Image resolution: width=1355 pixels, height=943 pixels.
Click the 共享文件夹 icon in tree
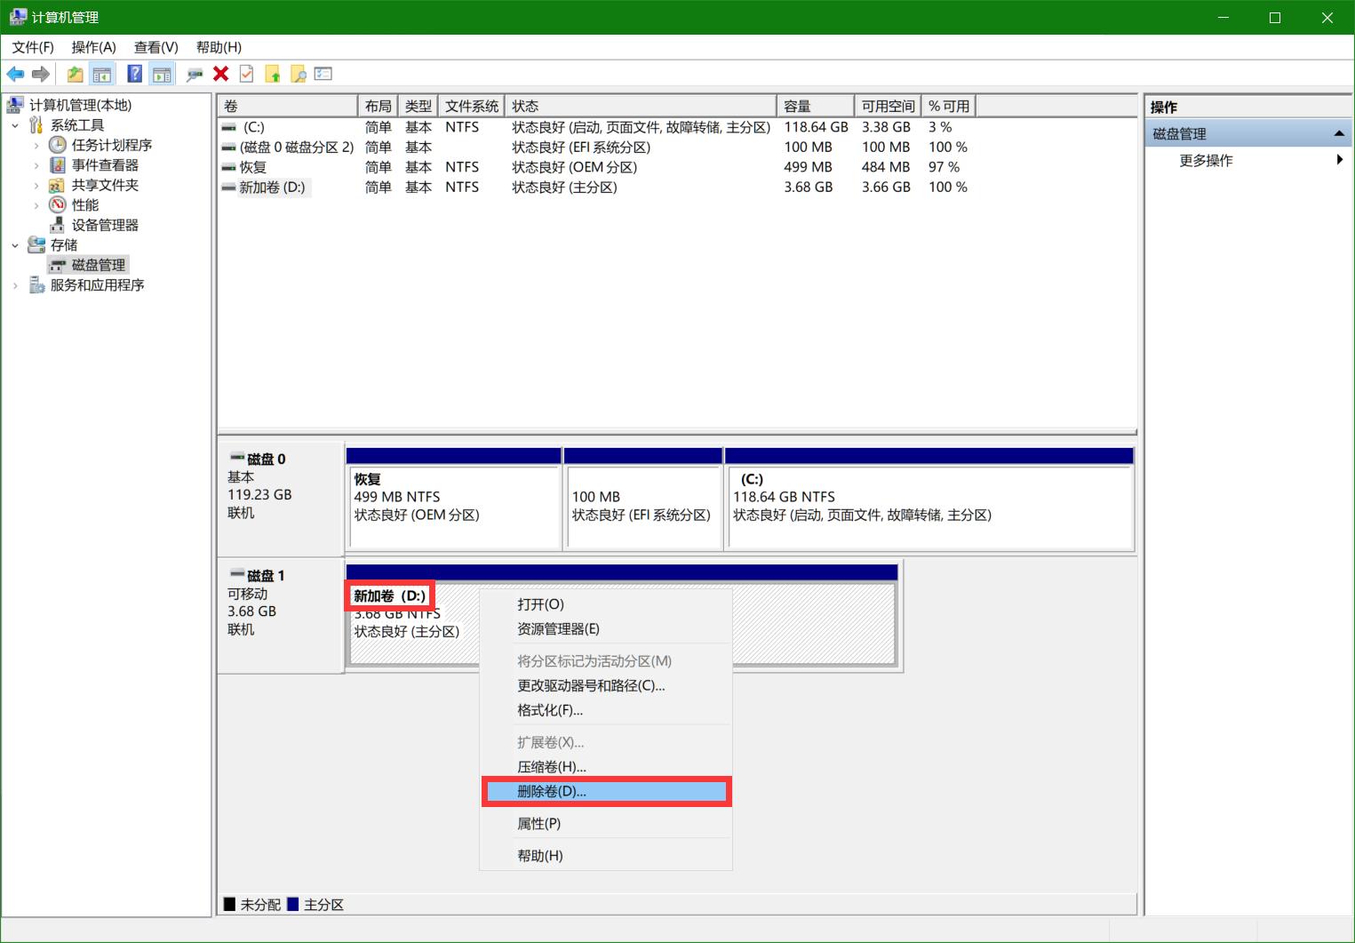(57, 185)
